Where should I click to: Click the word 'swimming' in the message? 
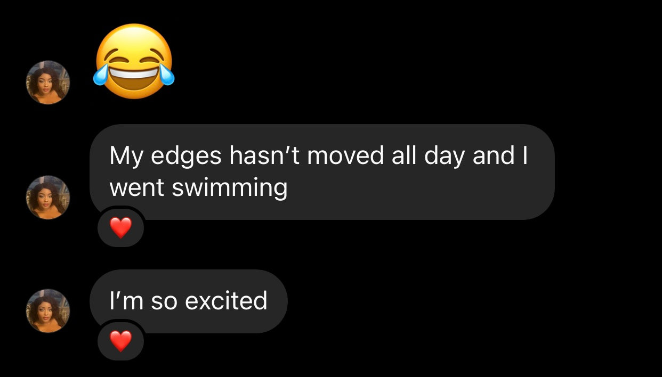tap(230, 188)
